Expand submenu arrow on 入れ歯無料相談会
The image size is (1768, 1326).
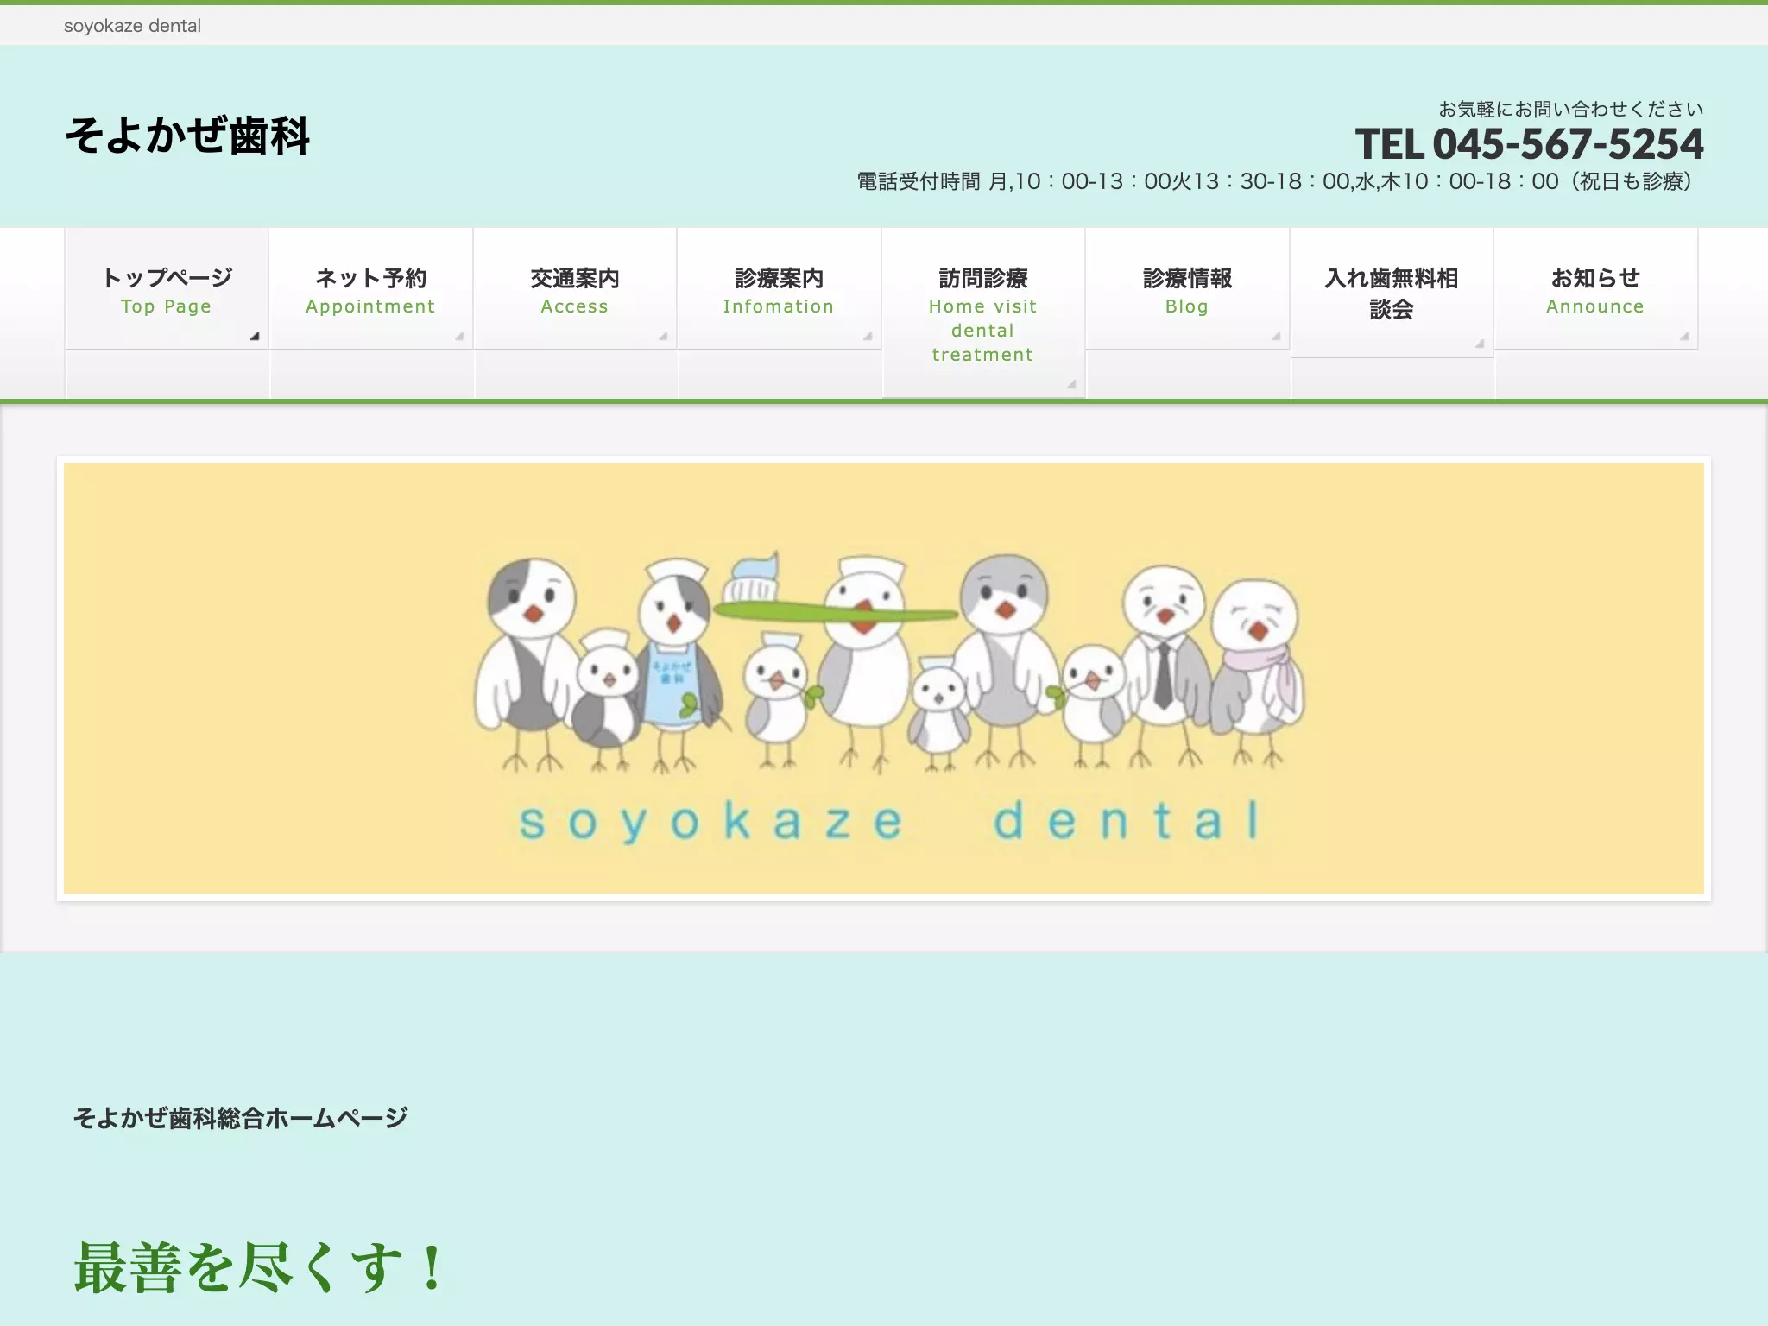point(1480,344)
